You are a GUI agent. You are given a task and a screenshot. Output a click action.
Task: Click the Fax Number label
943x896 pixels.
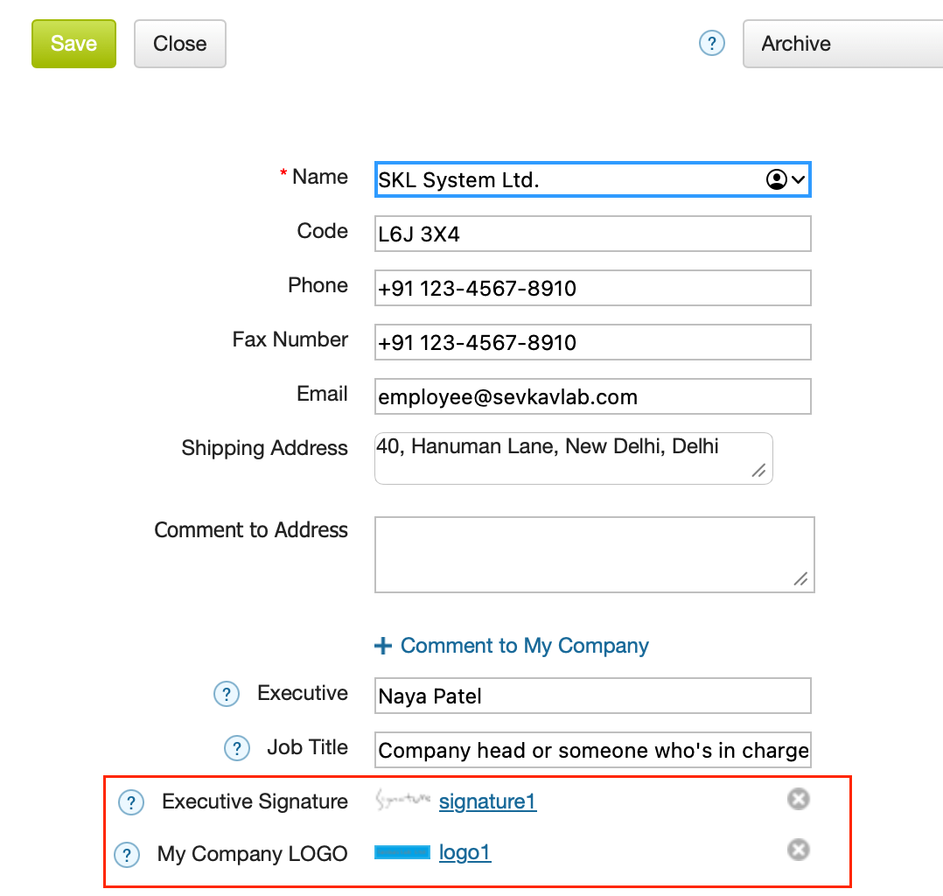(x=290, y=339)
